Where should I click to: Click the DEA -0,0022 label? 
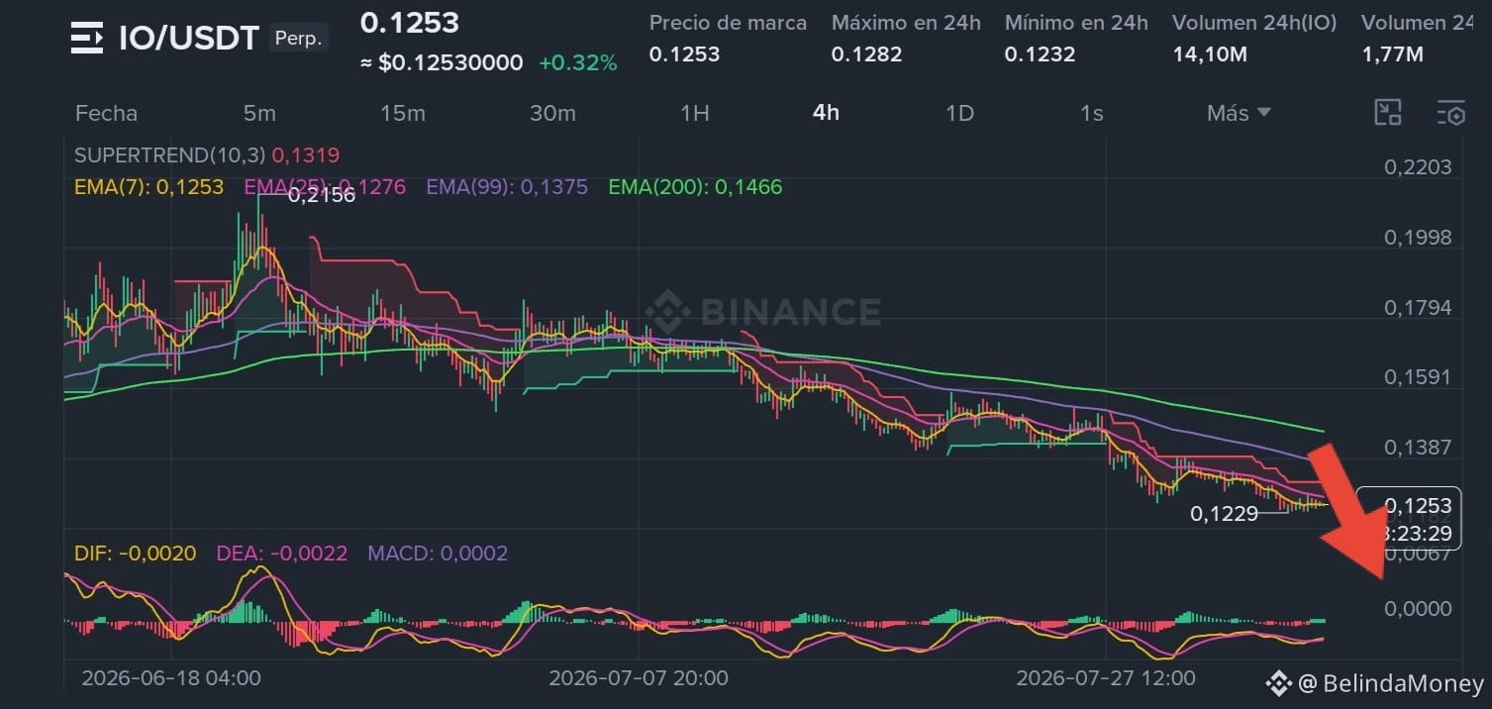click(281, 554)
